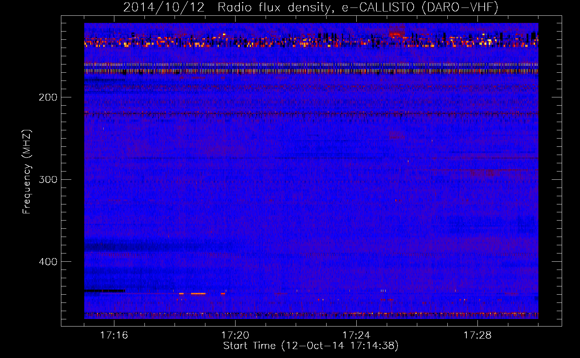The height and width of the screenshot is (358, 580).
Task: Click the 400 frequency tick label
Action: (48, 262)
